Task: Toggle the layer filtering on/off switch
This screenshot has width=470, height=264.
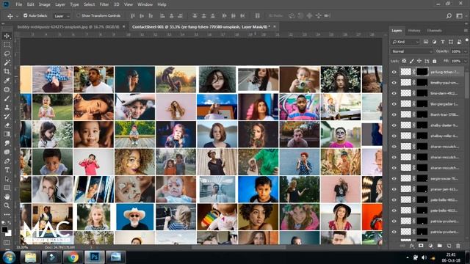Action: coord(467,40)
